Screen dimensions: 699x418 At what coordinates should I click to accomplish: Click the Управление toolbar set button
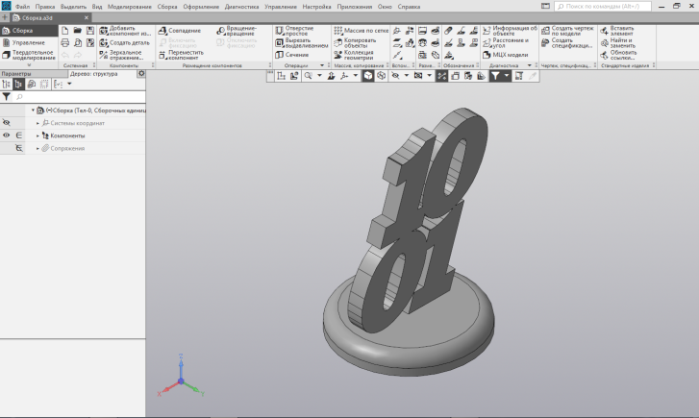[x=29, y=42]
